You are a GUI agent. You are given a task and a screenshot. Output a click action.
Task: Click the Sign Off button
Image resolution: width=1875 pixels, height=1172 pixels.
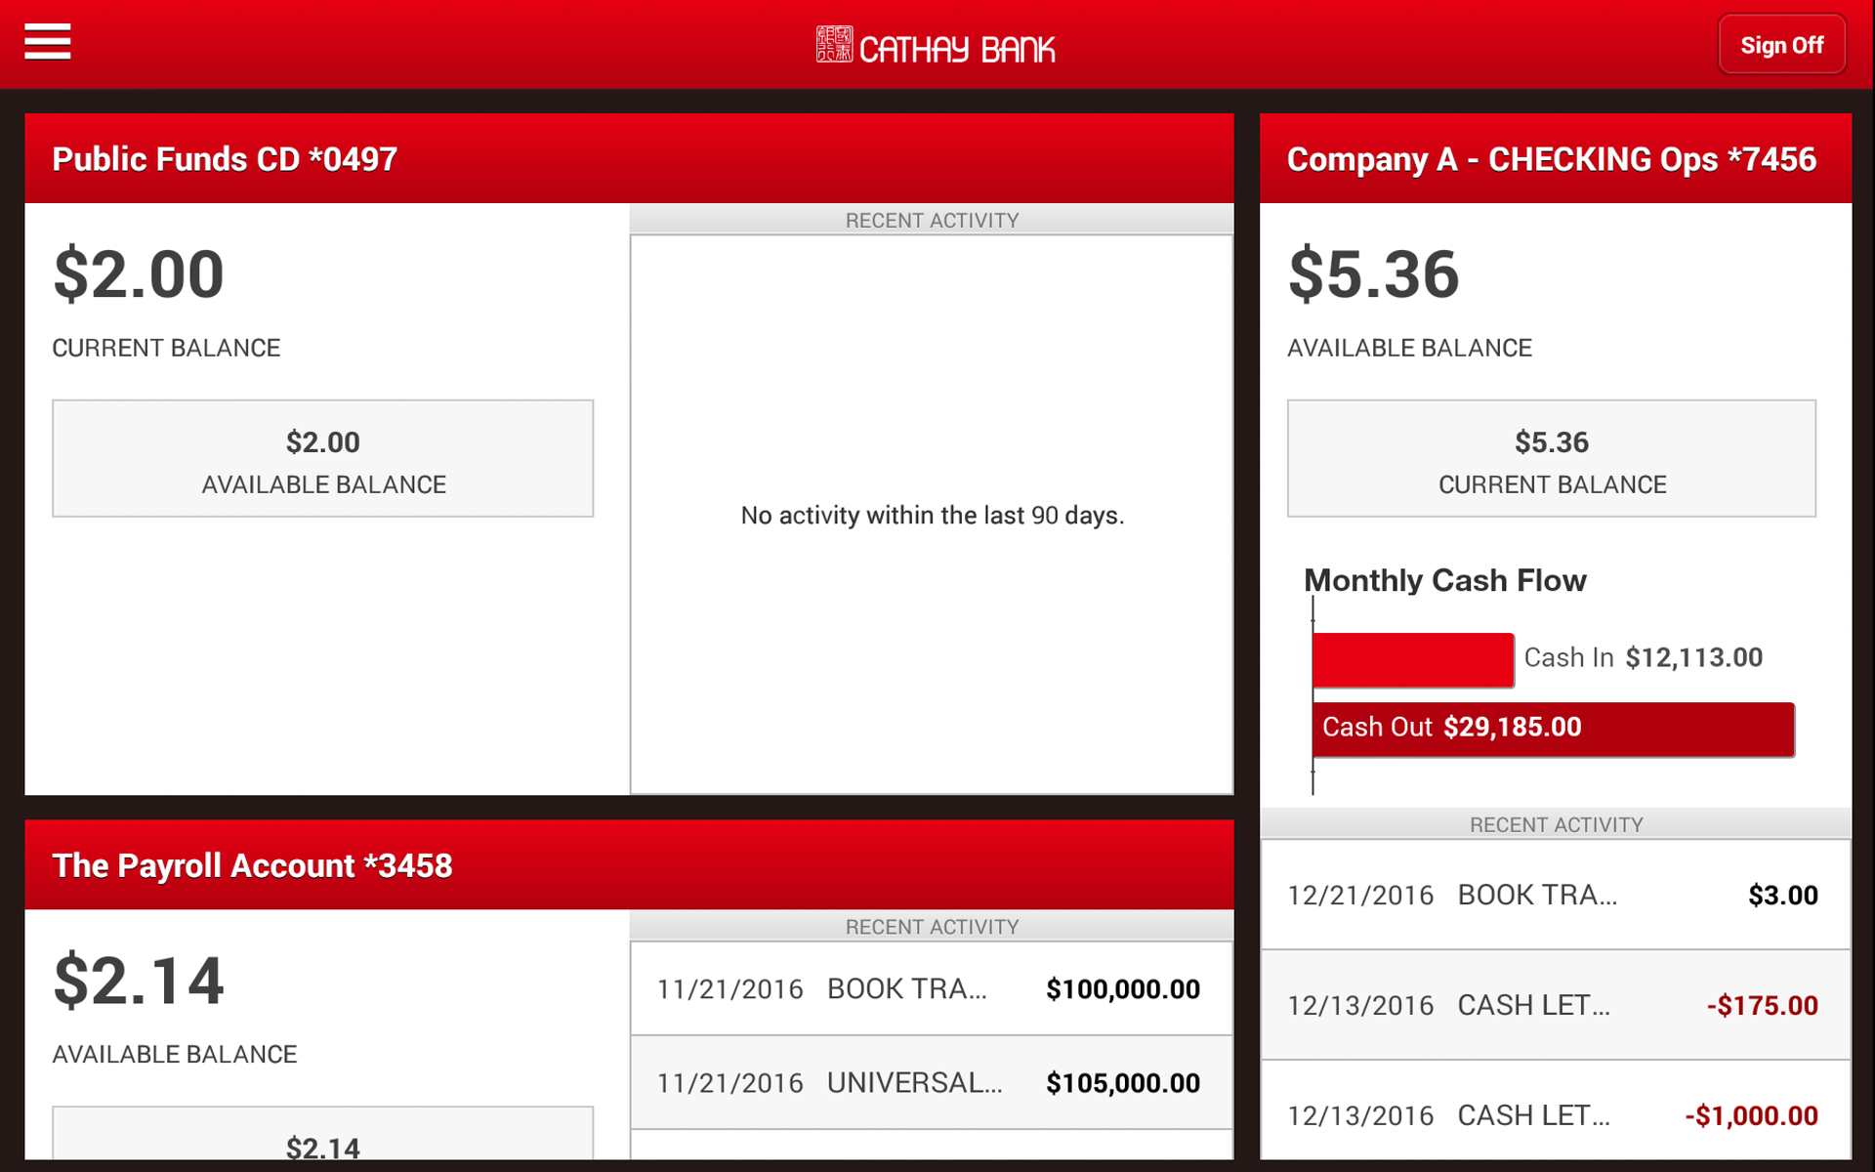[x=1781, y=45]
